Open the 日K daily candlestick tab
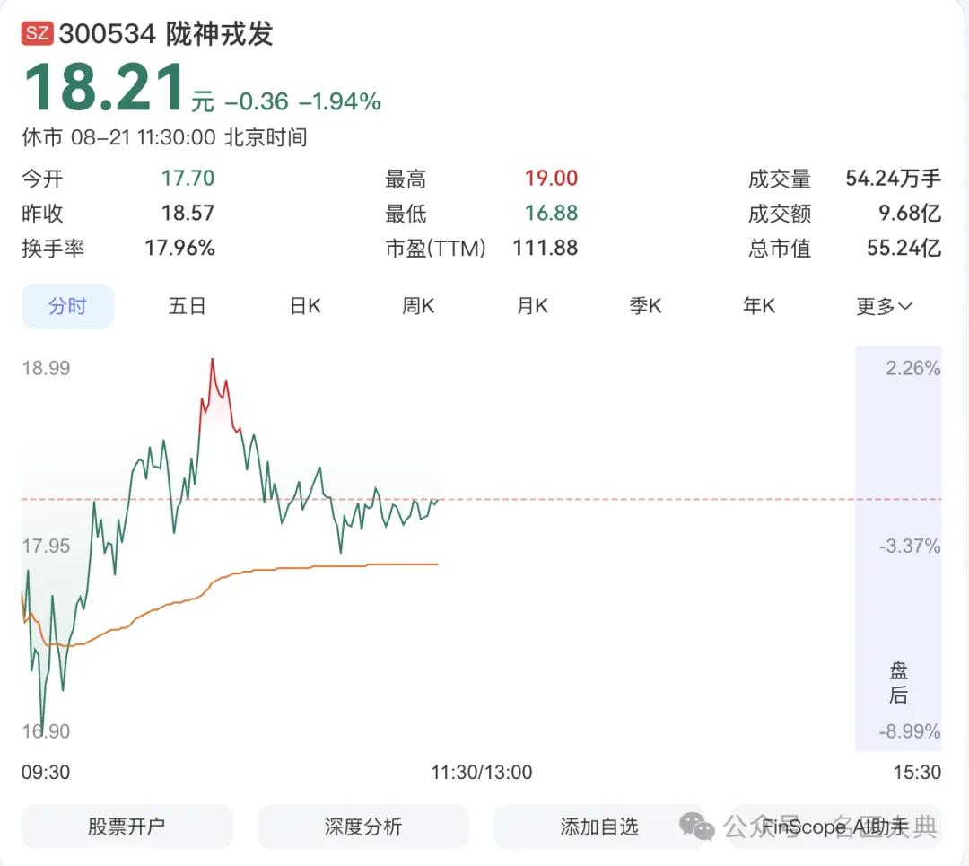969x866 pixels. [305, 306]
